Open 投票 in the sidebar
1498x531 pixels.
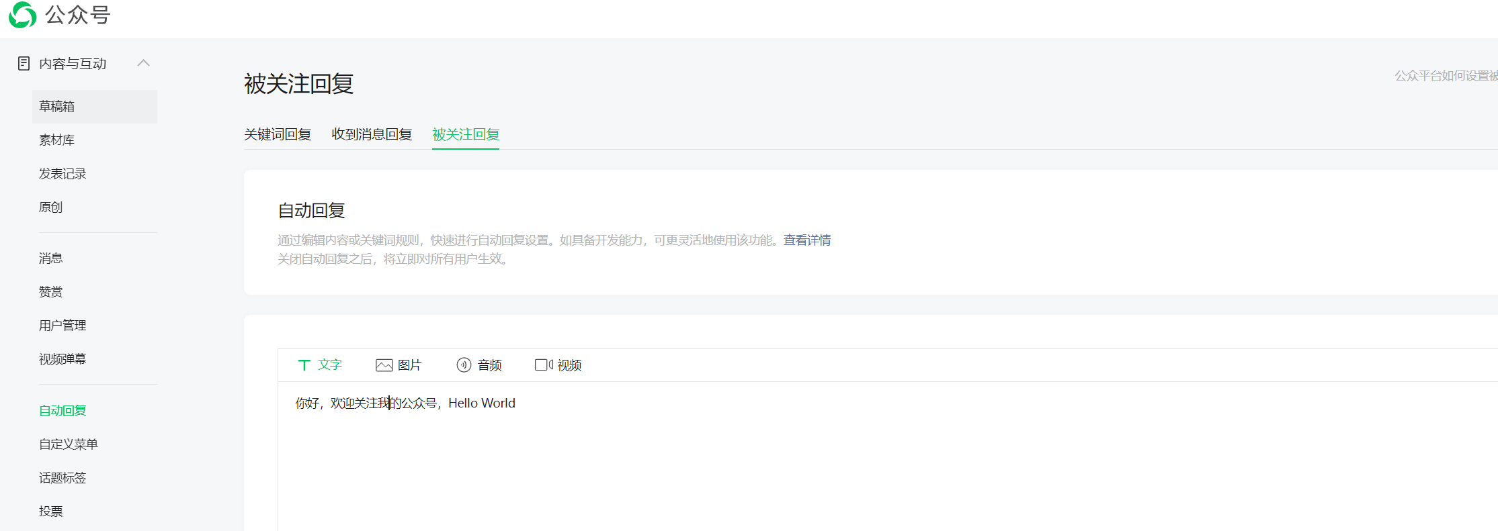tap(51, 512)
